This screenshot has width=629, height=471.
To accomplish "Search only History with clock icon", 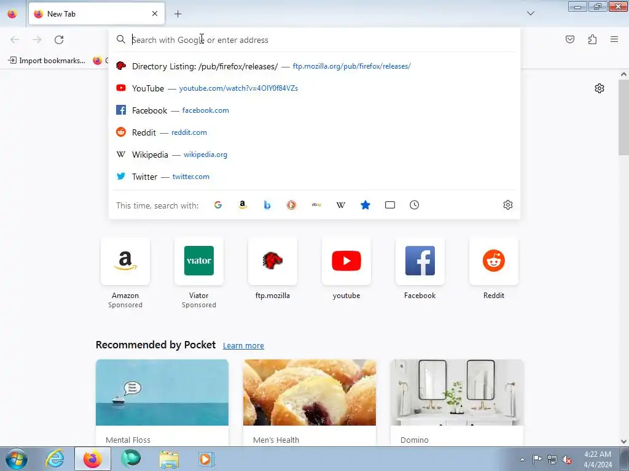I will (x=415, y=205).
